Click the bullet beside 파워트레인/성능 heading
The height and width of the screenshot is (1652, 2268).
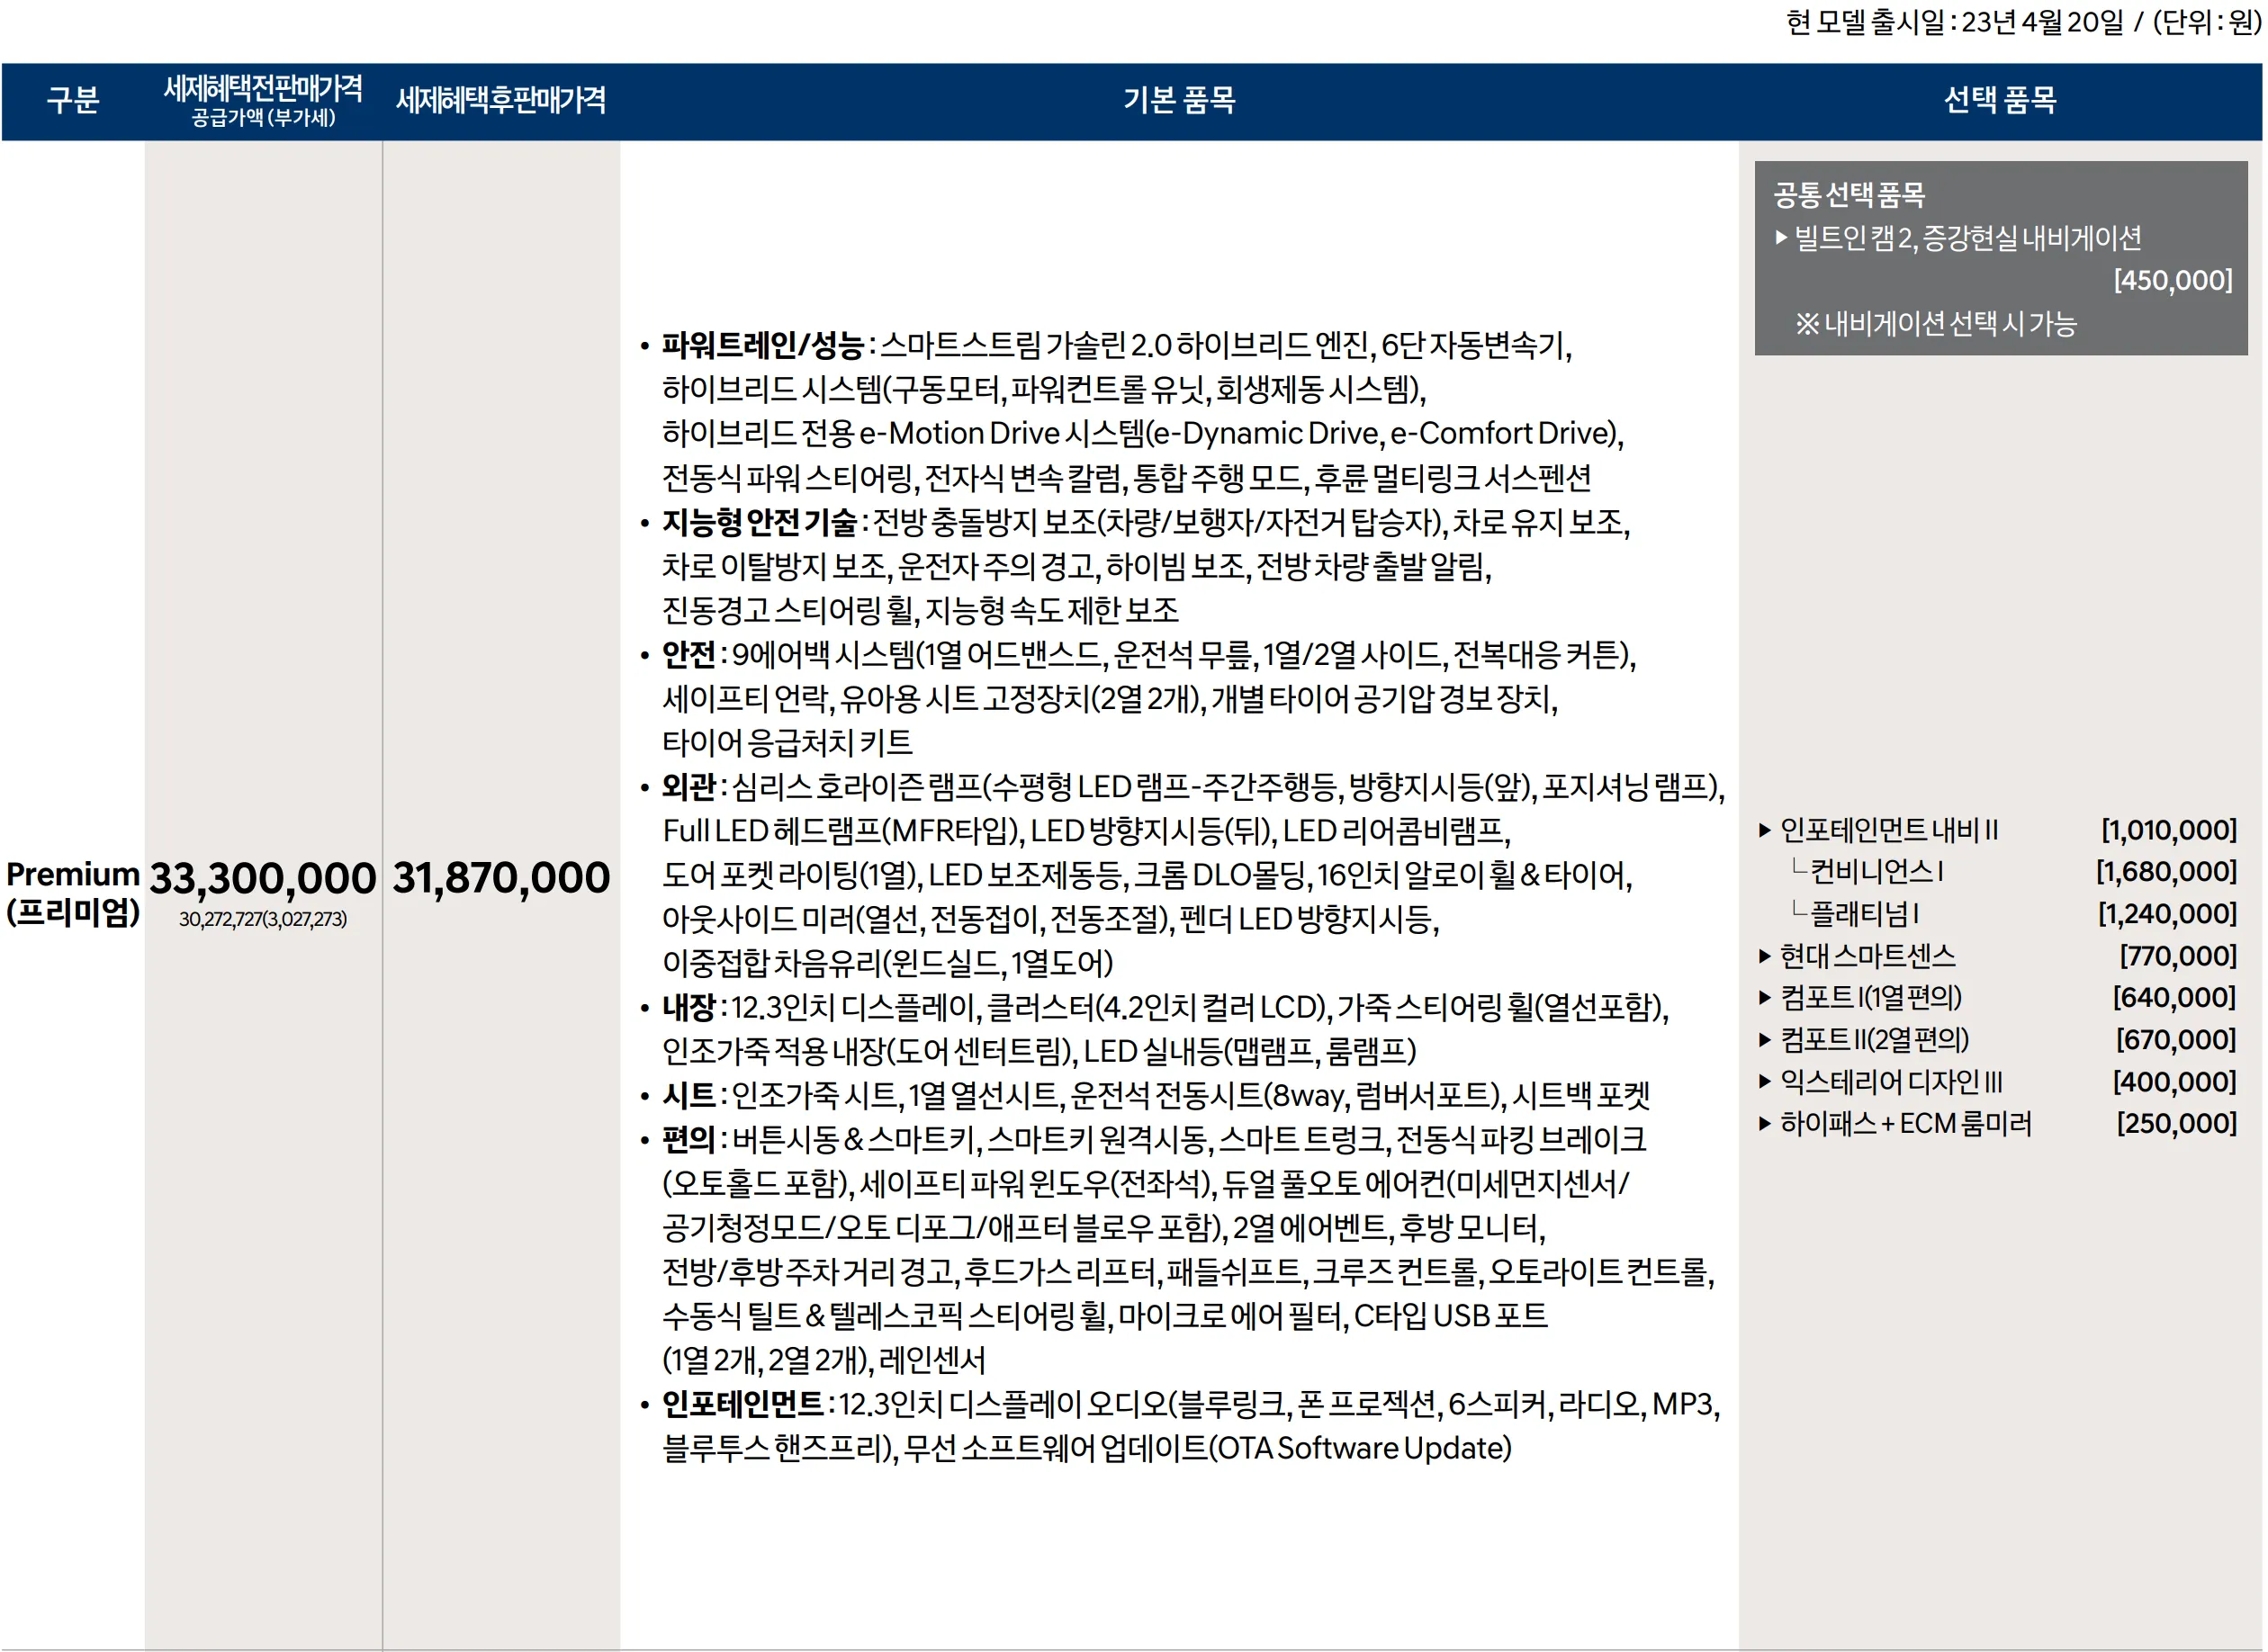pyautogui.click(x=645, y=347)
